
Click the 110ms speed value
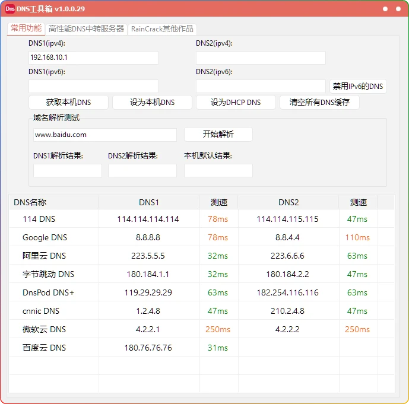[357, 237]
